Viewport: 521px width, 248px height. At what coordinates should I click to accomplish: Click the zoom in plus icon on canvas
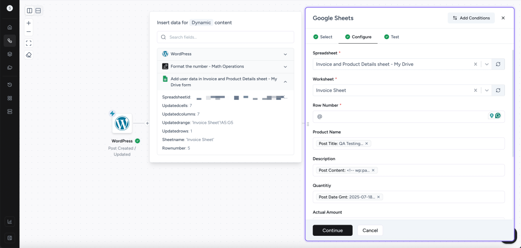pos(28,23)
